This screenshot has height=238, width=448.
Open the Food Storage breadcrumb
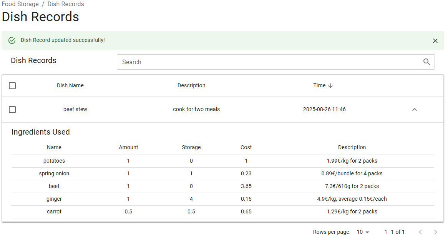coord(20,4)
